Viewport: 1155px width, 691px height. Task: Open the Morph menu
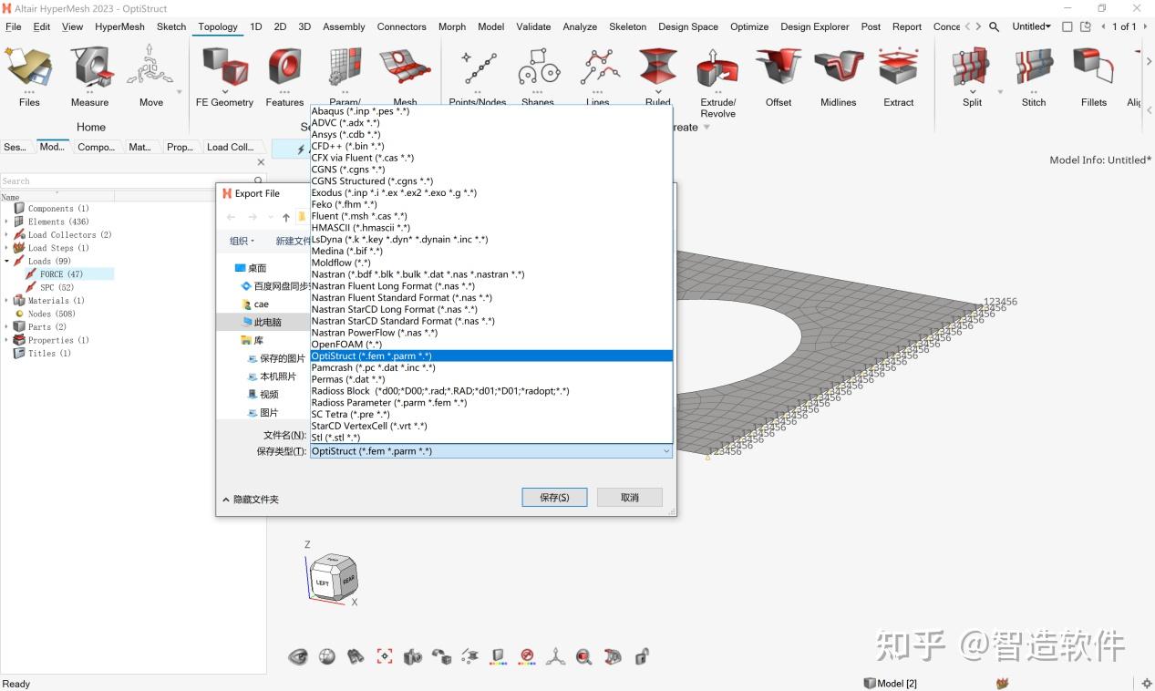click(x=451, y=26)
